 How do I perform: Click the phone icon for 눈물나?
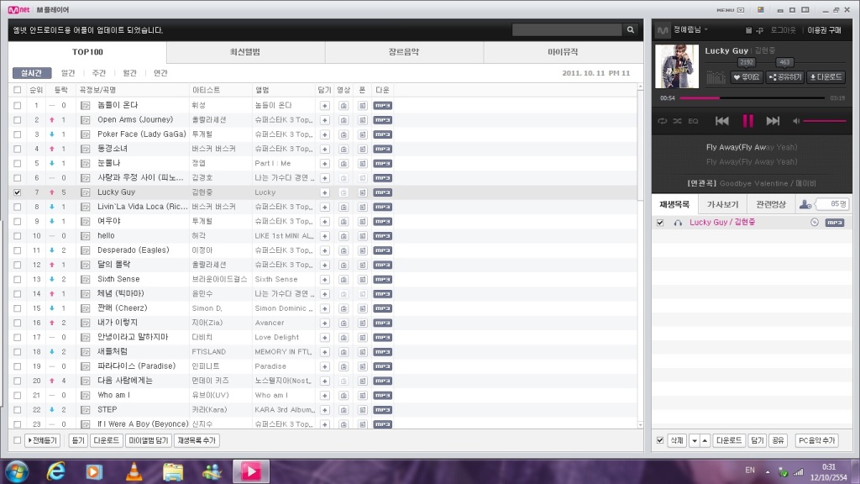363,164
